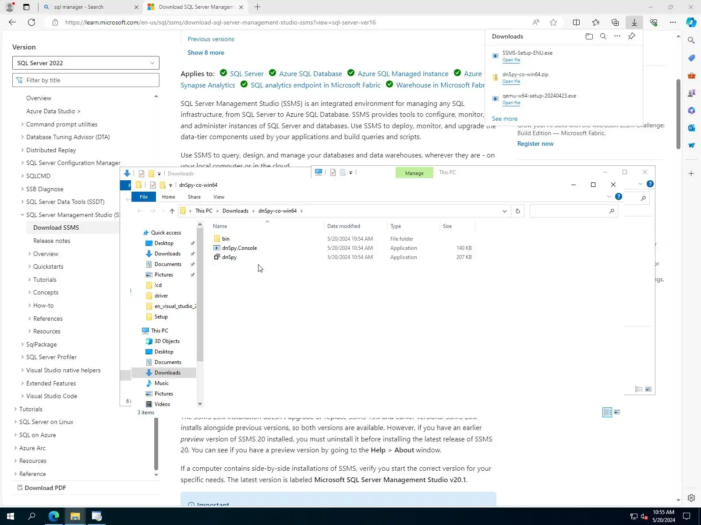
Task: Open the Share tab in Explorer ribbon
Action: 194,197
